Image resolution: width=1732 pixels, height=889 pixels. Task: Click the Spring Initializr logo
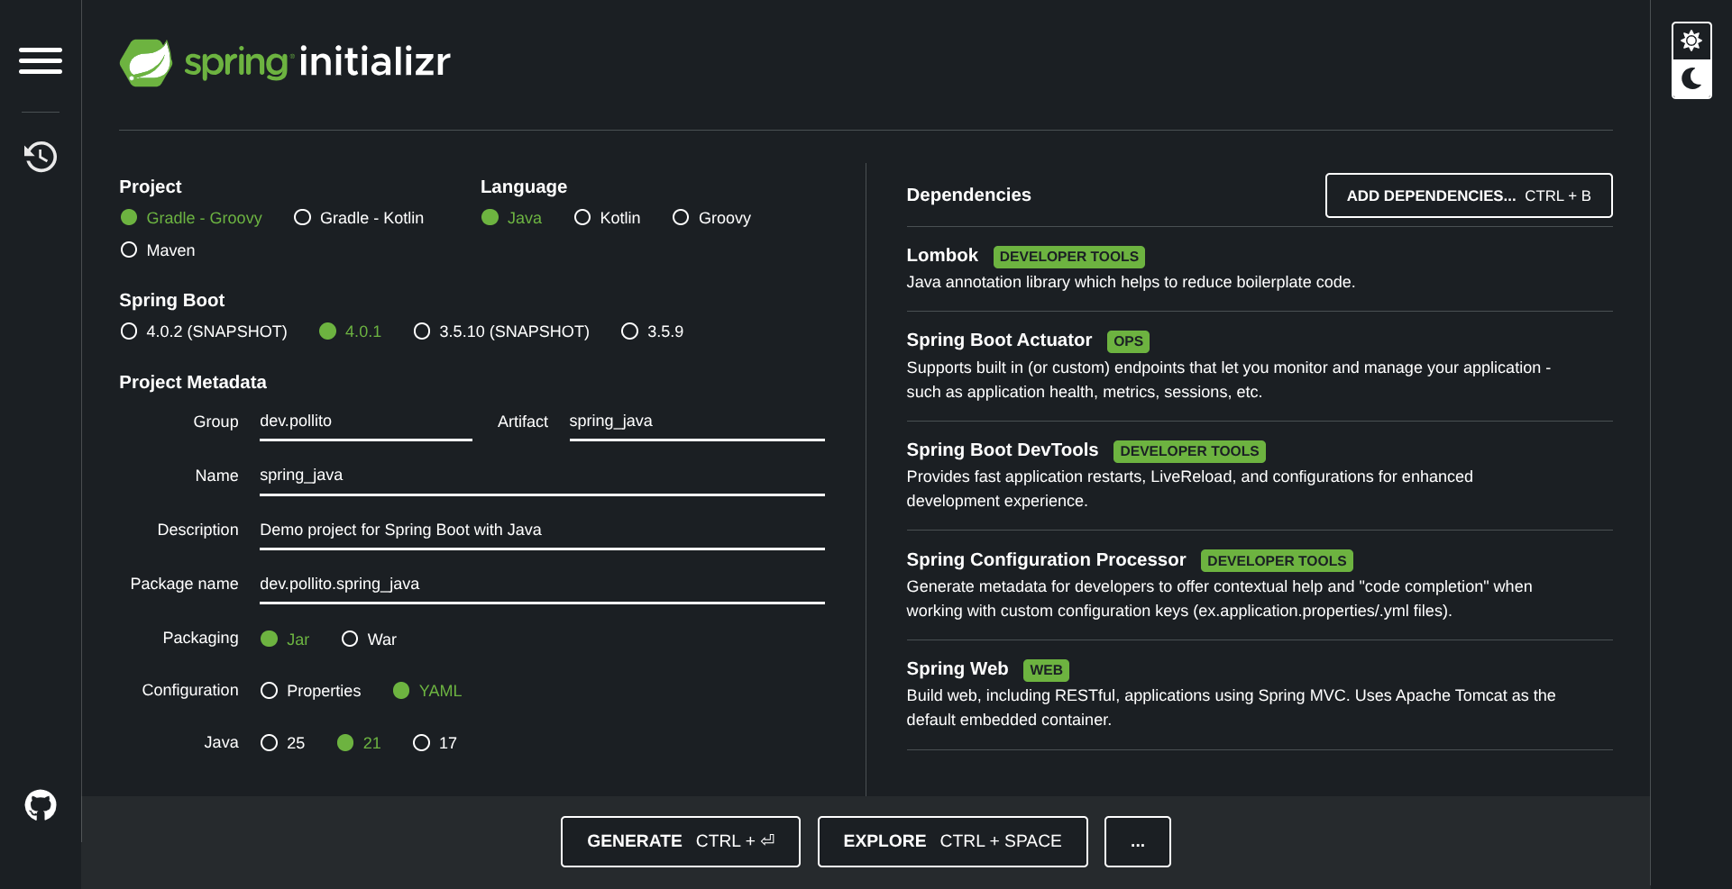pyautogui.click(x=285, y=62)
